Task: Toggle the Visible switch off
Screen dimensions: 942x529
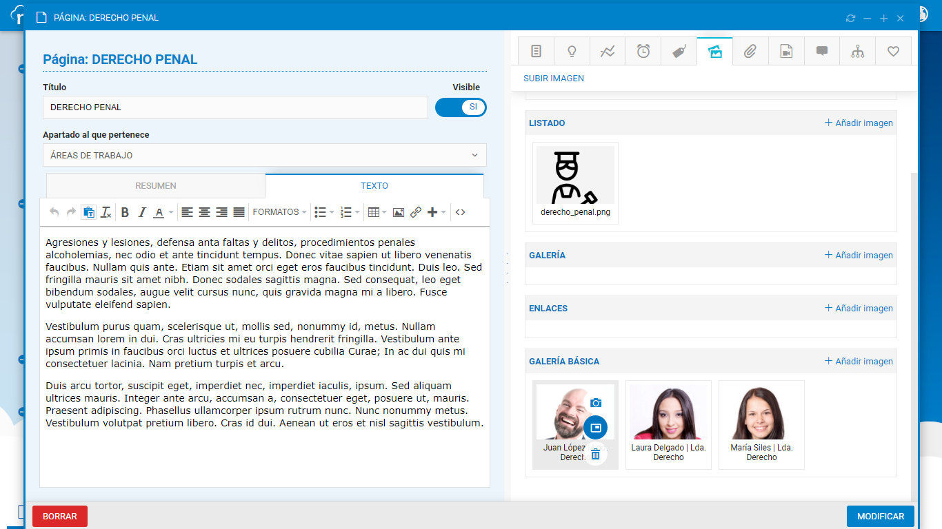Action: (x=461, y=107)
